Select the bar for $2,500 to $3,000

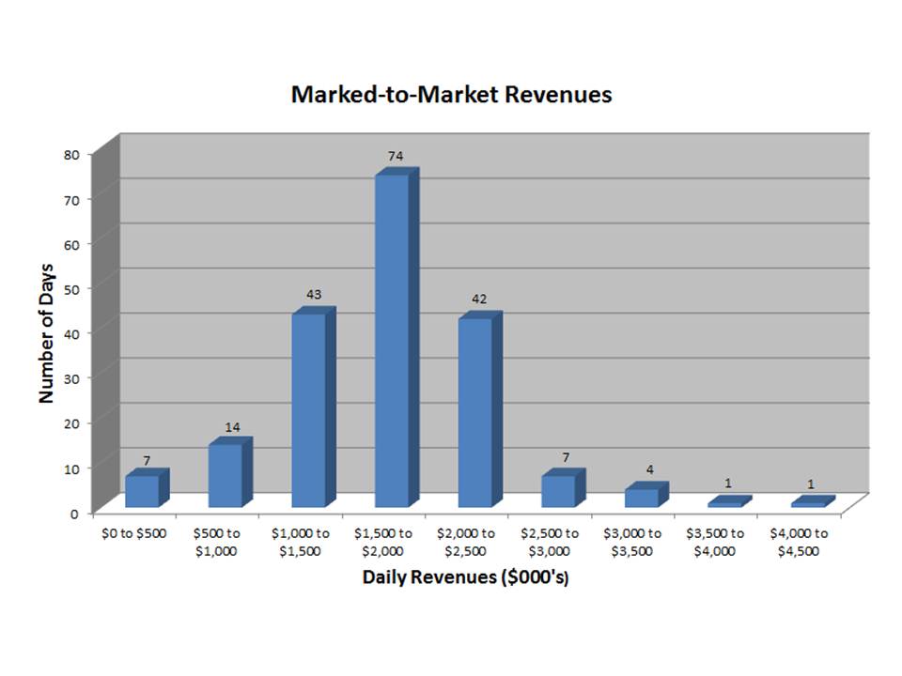558,491
